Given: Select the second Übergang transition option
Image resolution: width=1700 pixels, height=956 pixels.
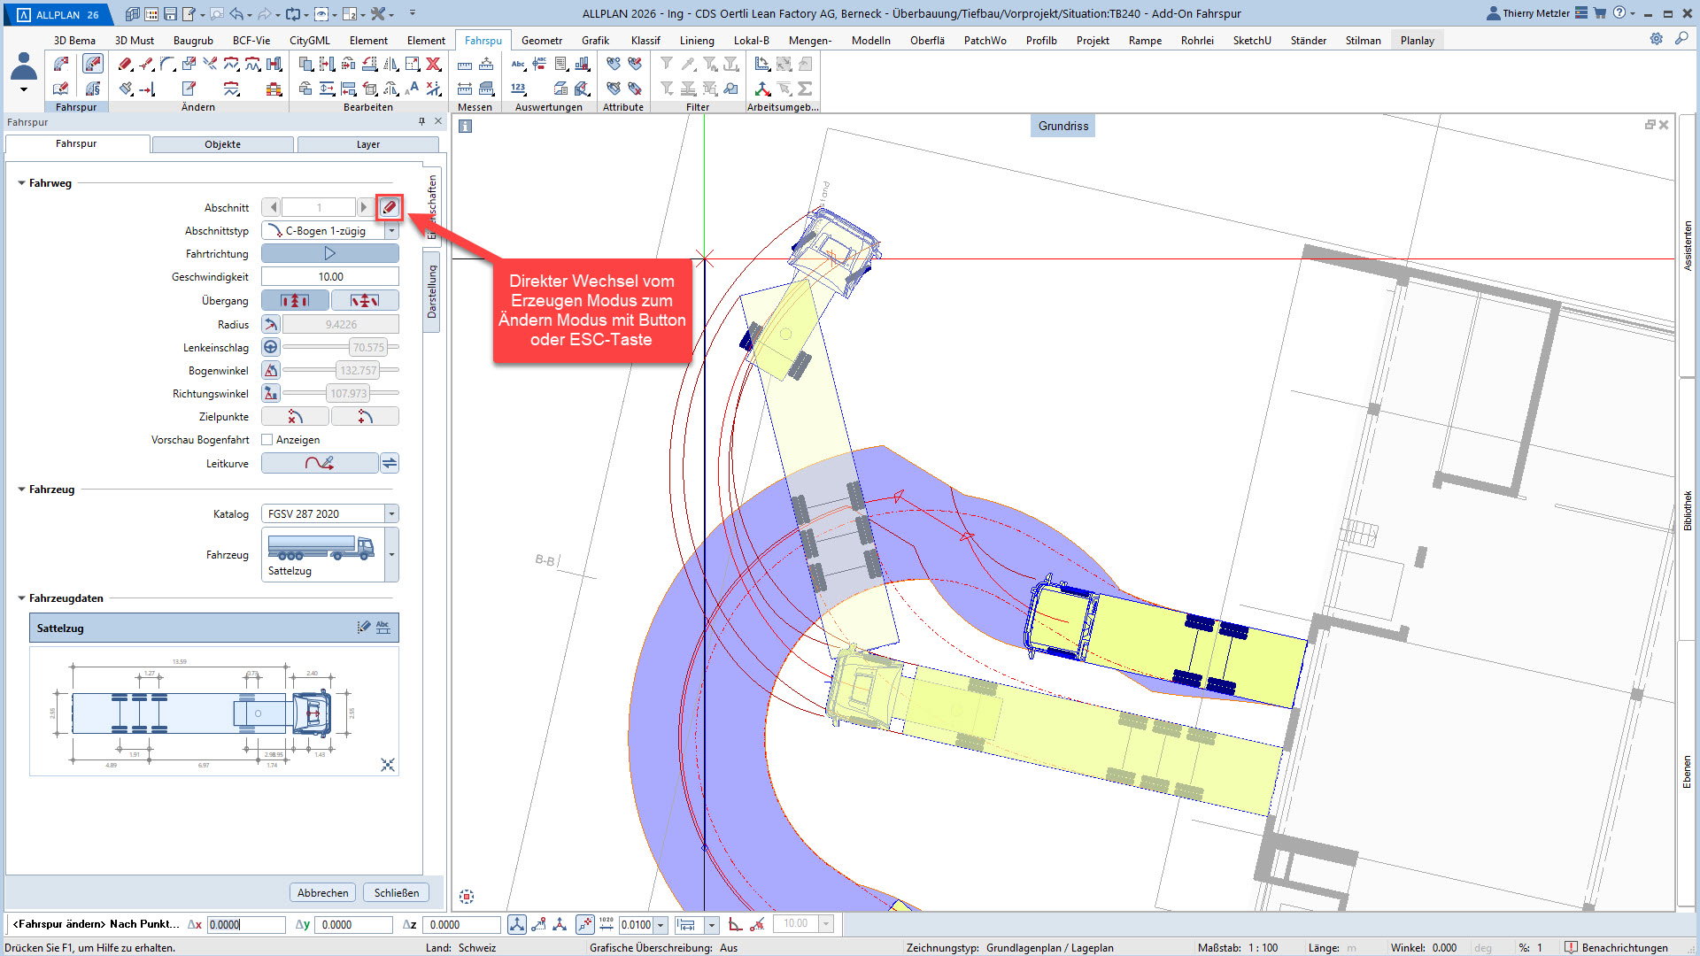Looking at the screenshot, I should click(365, 301).
